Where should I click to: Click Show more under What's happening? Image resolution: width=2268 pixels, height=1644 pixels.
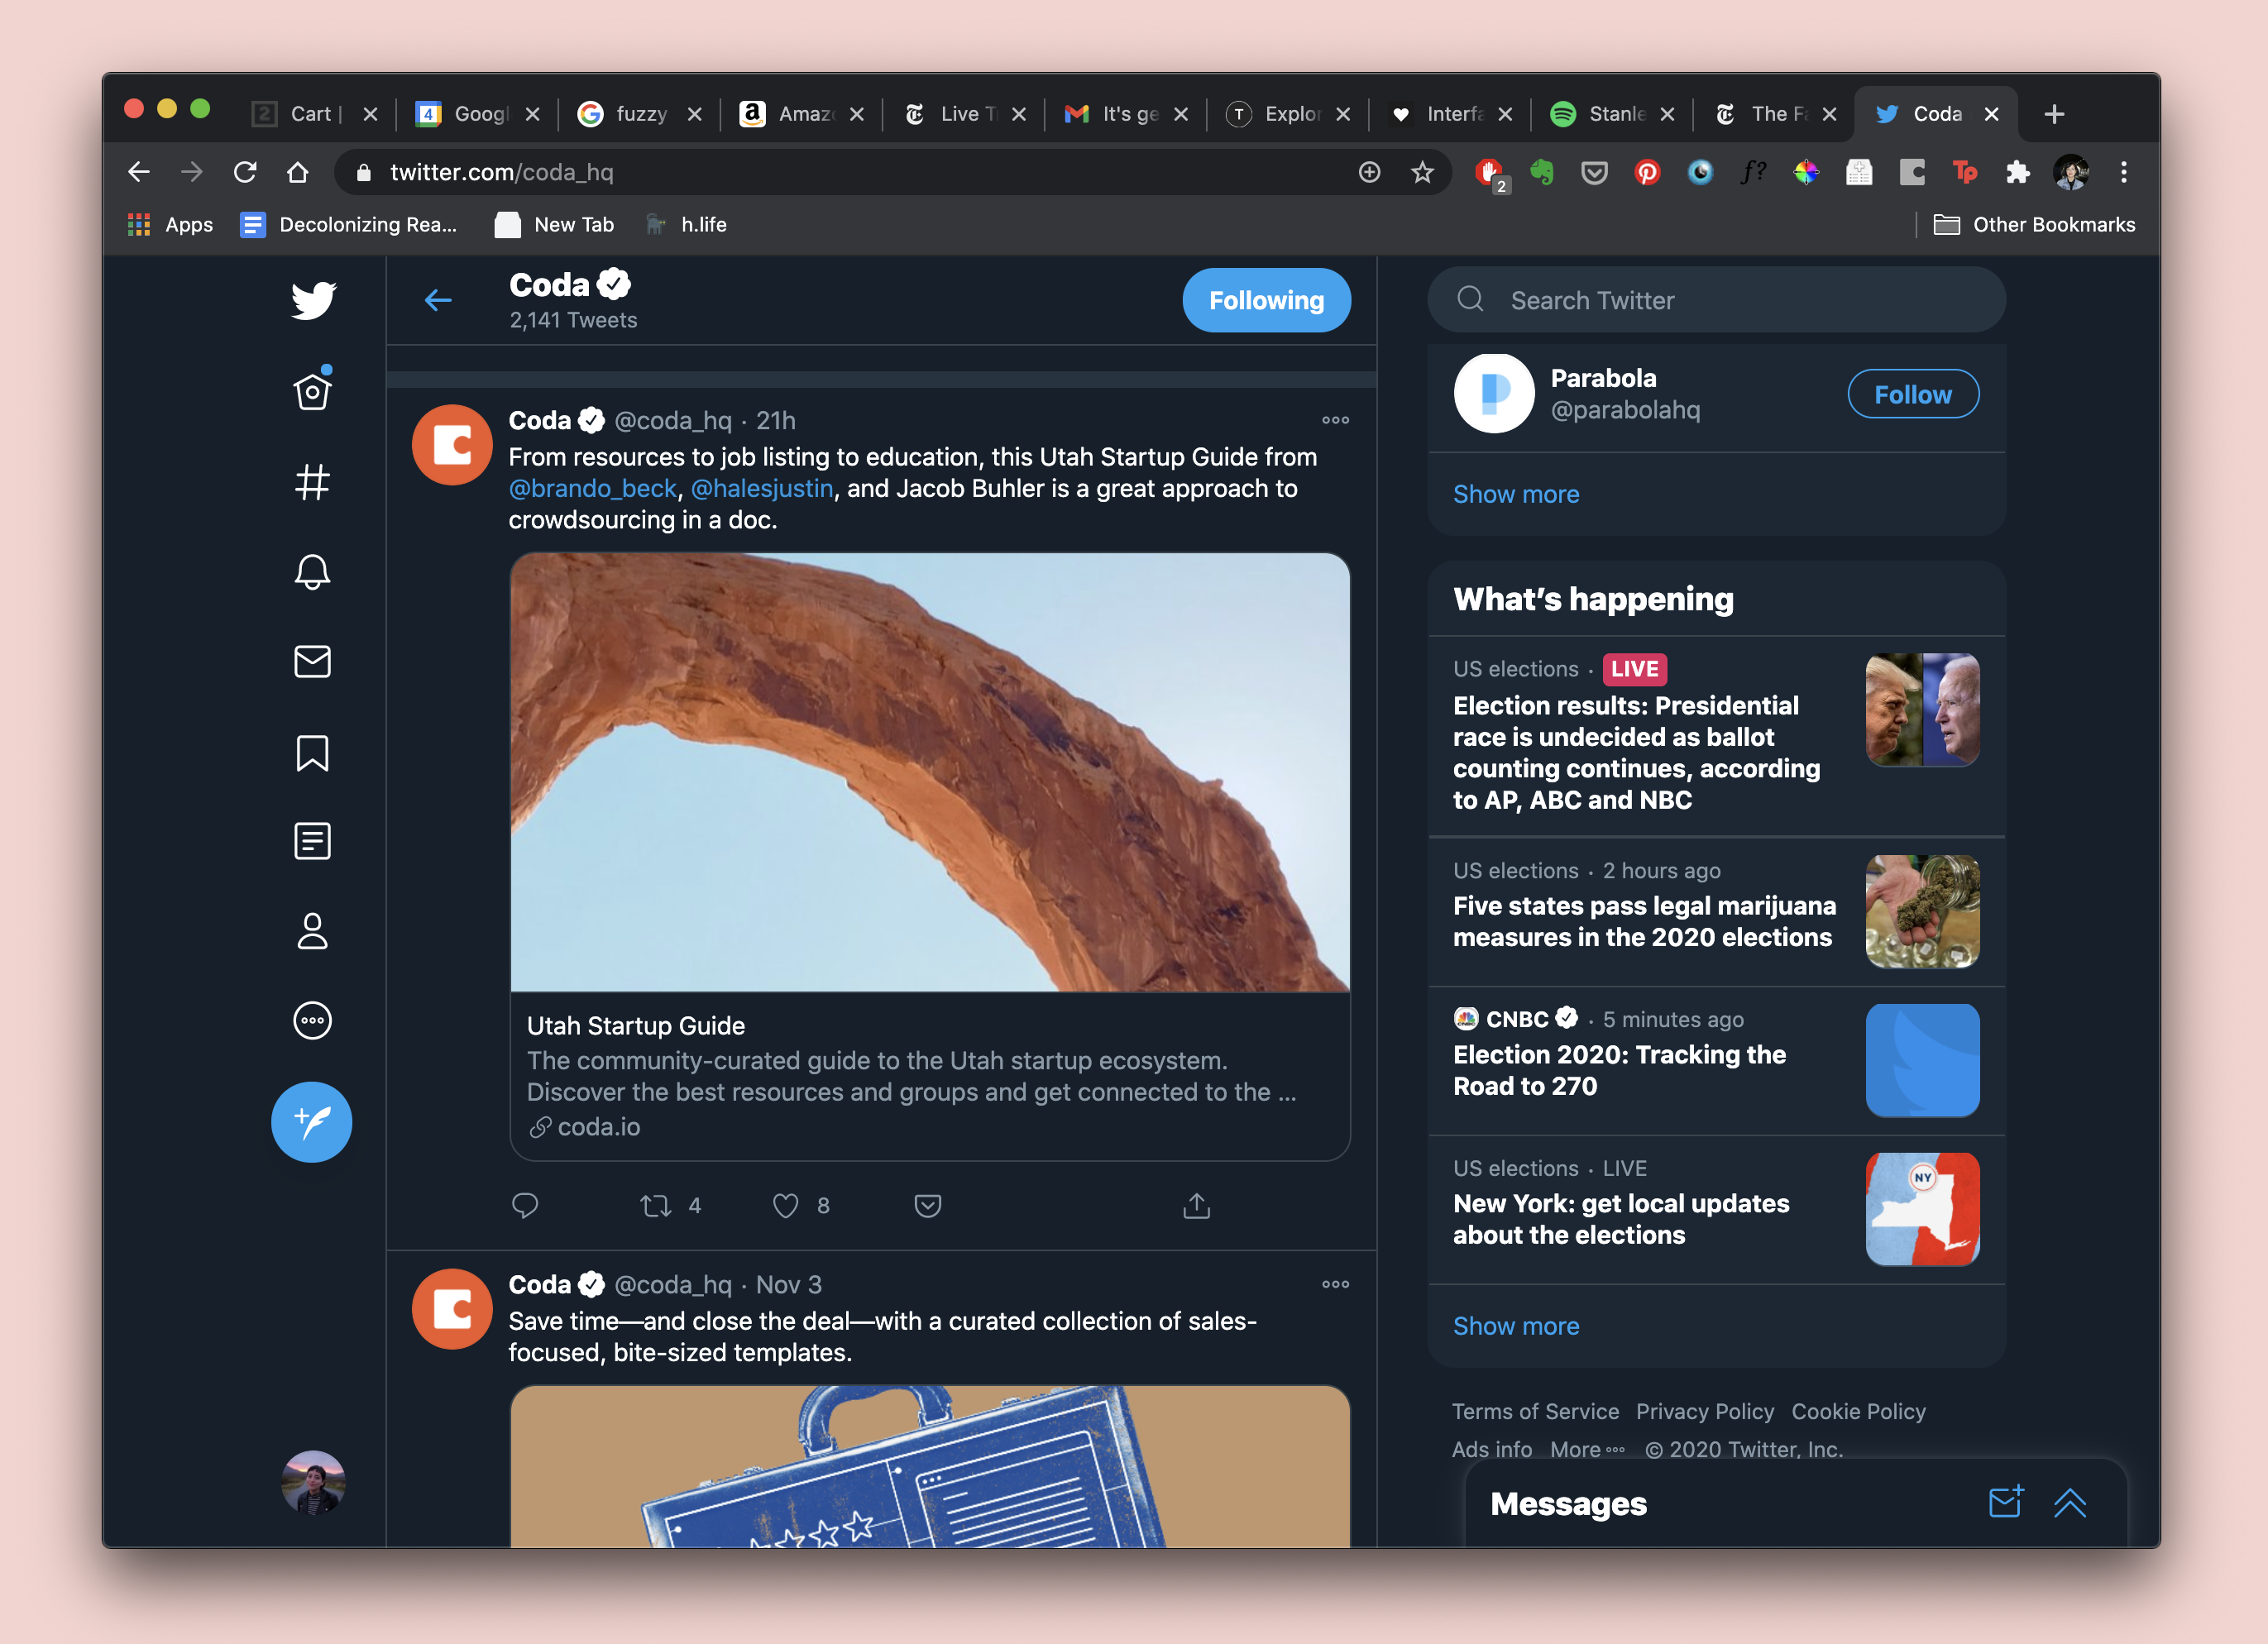tap(1516, 1326)
